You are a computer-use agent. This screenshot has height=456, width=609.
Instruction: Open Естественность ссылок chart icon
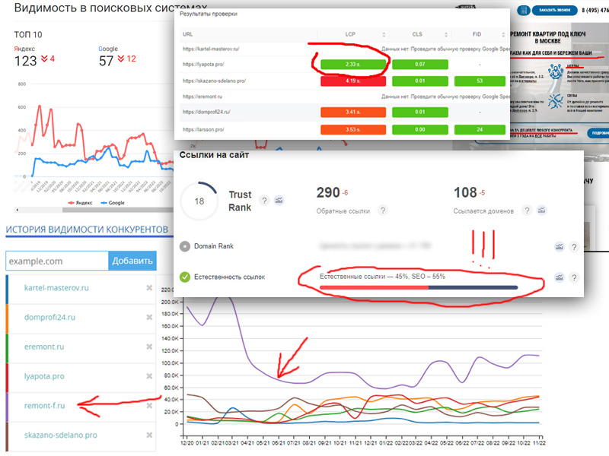pos(560,277)
